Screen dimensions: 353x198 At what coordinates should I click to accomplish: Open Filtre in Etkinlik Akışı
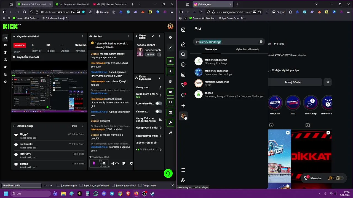point(74,126)
